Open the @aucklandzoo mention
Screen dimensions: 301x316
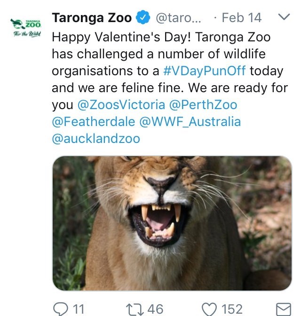click(x=96, y=139)
